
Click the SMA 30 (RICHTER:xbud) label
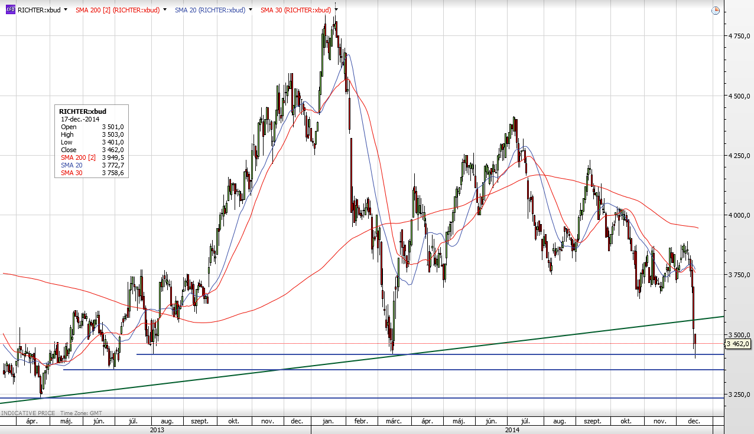pos(296,10)
